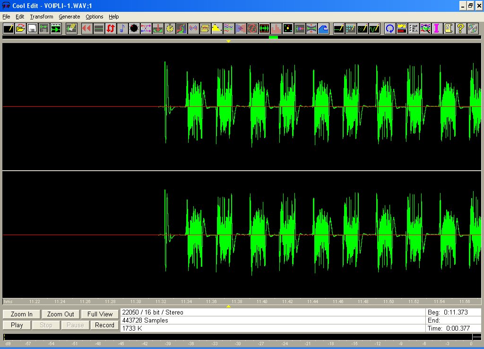Click the colored wavy lines Flanger icon
Viewport: 484px width, 349px height.
click(228, 29)
